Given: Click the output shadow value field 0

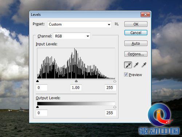Looking at the screenshot, I should [42, 113].
